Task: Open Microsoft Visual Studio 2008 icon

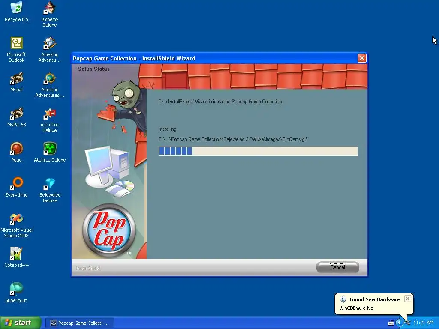Action: click(x=16, y=225)
